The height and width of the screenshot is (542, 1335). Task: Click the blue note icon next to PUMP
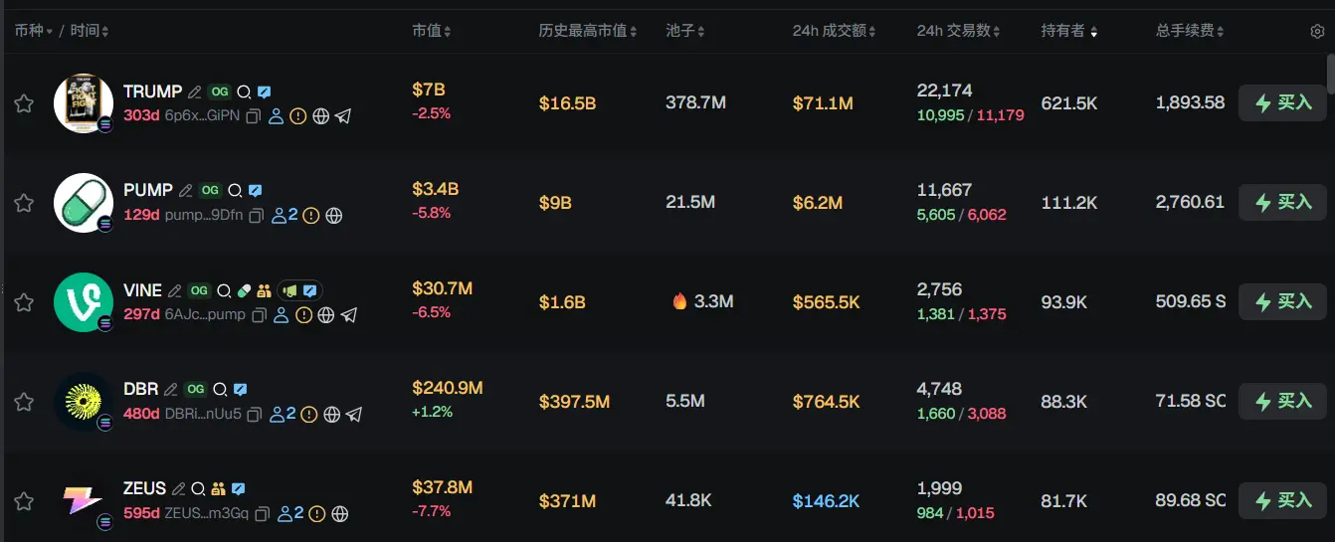(x=255, y=191)
